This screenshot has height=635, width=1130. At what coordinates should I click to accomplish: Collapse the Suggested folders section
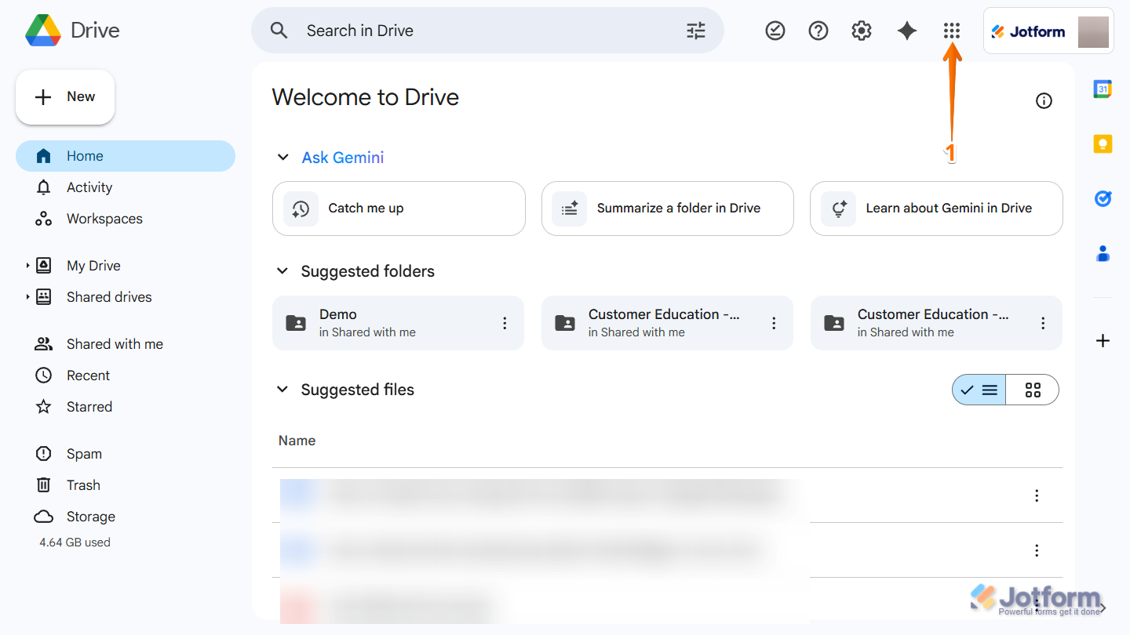click(x=282, y=270)
